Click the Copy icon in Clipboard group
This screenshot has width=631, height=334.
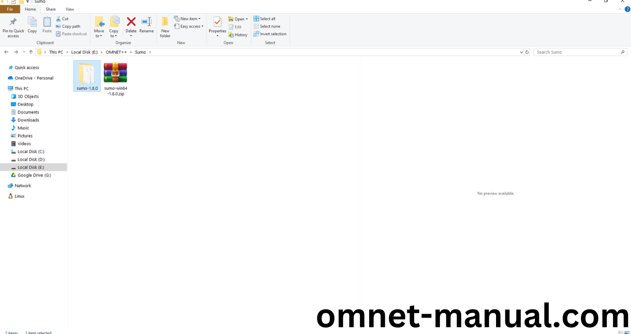coord(32,22)
